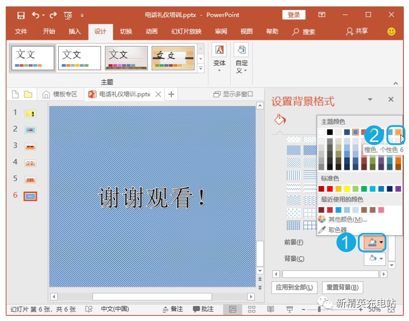Click the 搜索 search box
Screen dimensions: 409x321
tap(303, 32)
